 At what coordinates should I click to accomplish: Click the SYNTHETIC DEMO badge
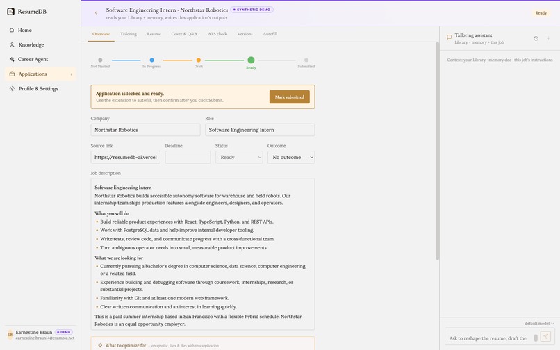[252, 10]
